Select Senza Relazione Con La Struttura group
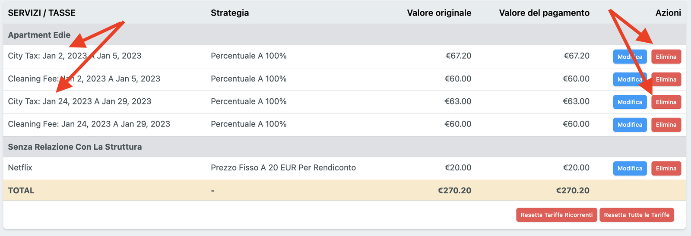Viewport: 691px width, 236px height. tap(75, 147)
